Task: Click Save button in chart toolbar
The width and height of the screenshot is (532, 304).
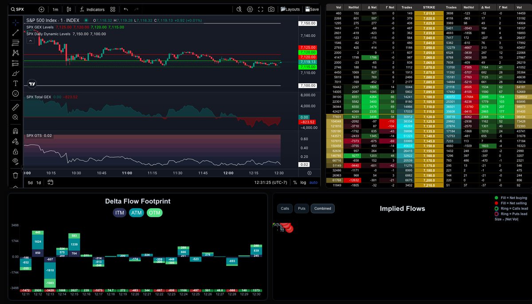Action: coord(312,9)
